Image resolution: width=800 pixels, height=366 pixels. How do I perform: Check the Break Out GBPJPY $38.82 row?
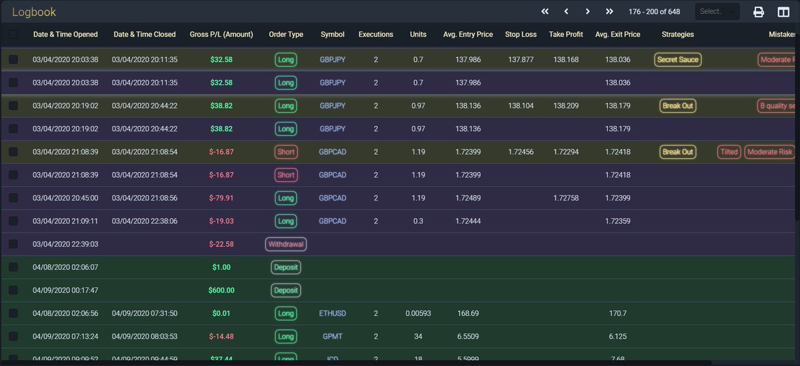coord(14,106)
